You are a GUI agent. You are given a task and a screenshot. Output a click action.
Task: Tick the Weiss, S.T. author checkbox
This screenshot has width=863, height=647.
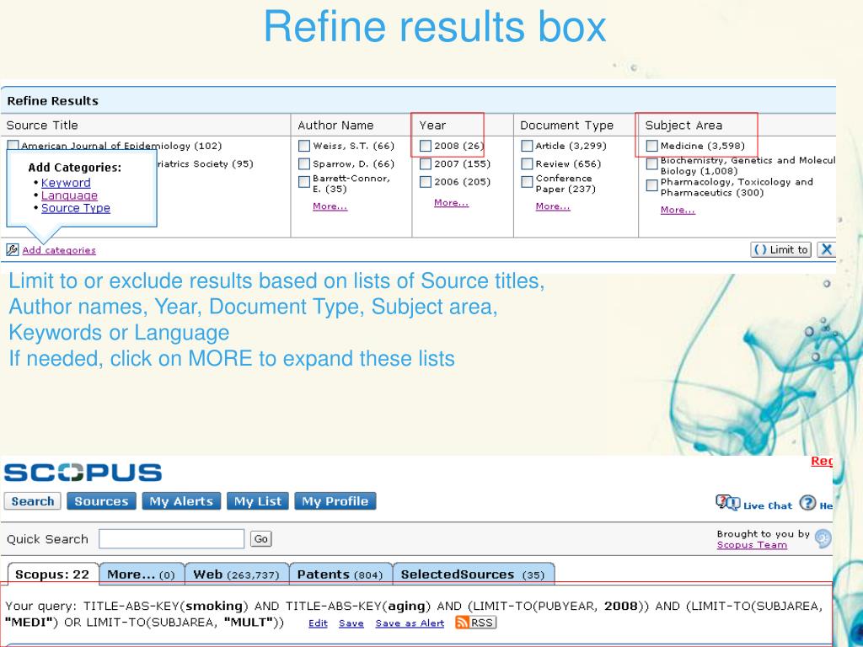[x=303, y=146]
